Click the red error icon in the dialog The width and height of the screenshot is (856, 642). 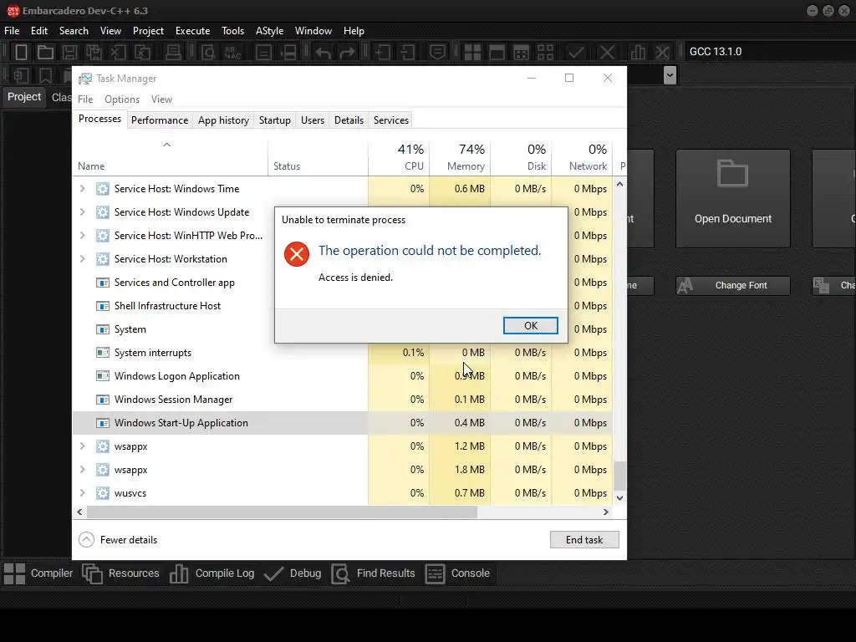click(297, 254)
